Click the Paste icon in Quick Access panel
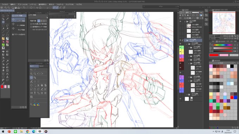239x134 pixels. [45, 85]
